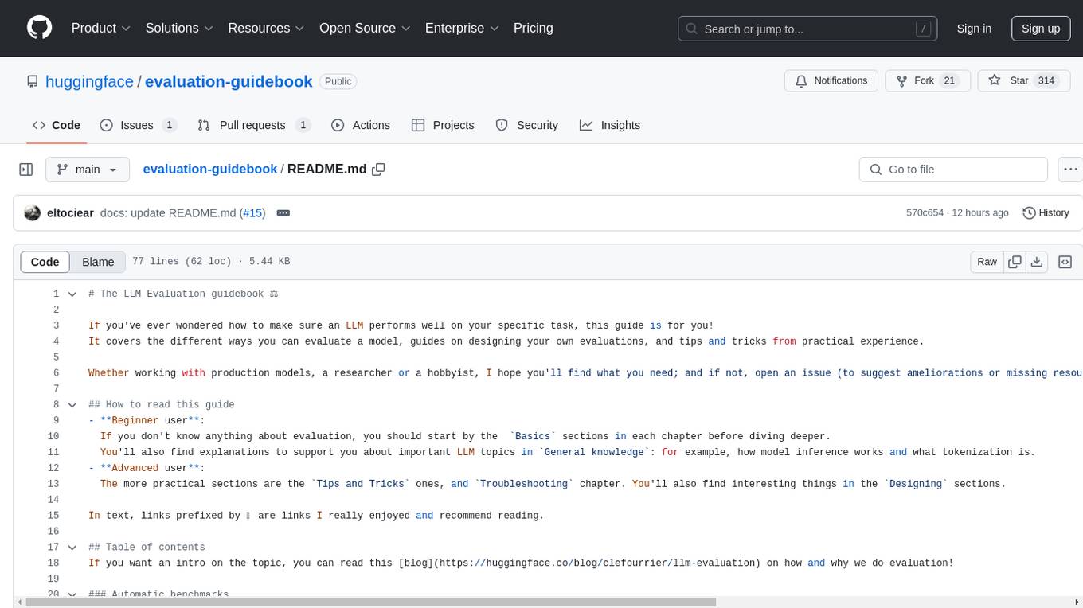Screen dimensions: 1083x608
Task: Open eltociear author link
Action: tap(71, 213)
